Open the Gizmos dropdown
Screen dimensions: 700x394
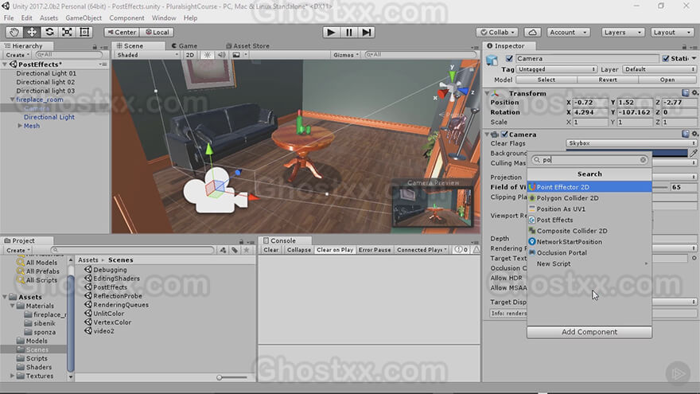click(346, 55)
